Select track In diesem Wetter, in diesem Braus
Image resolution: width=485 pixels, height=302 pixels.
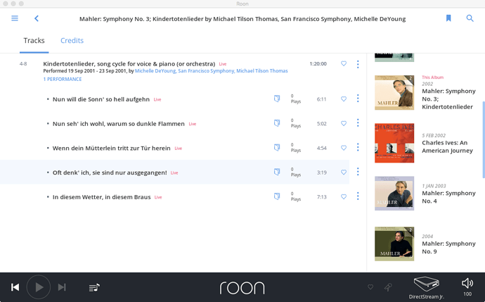pos(101,197)
